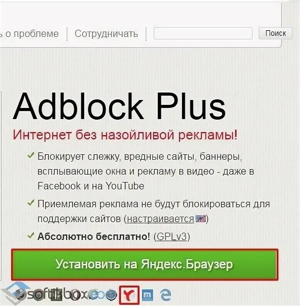
Task: Select the Firefox browser icon
Action: (20, 295)
